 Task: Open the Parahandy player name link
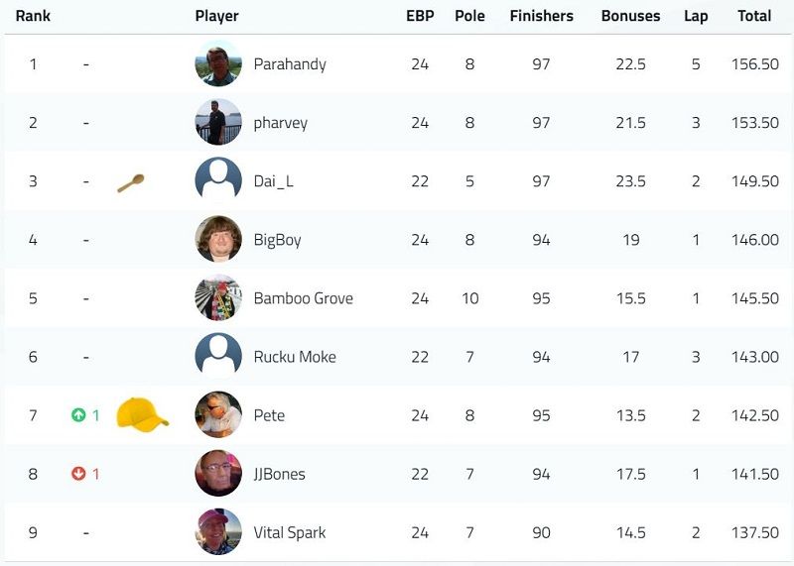tap(290, 64)
